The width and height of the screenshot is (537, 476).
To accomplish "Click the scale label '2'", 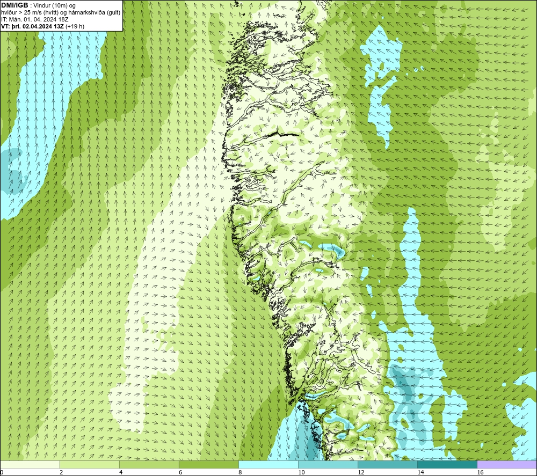I will point(61,472).
